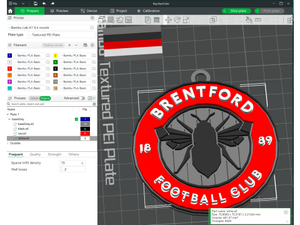The image size is (300, 225).
Task: Collapse the baseGrey object node
Action: pos(9,119)
